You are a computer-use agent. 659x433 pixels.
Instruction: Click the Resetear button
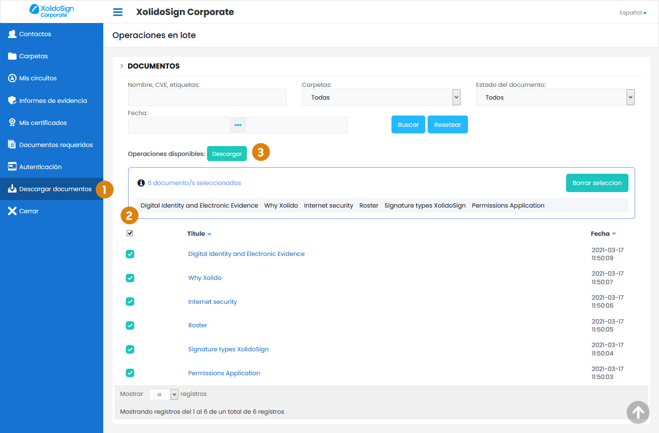(x=448, y=124)
